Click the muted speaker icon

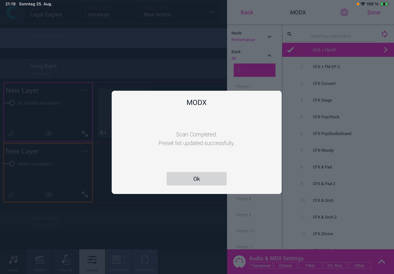click(103, 133)
